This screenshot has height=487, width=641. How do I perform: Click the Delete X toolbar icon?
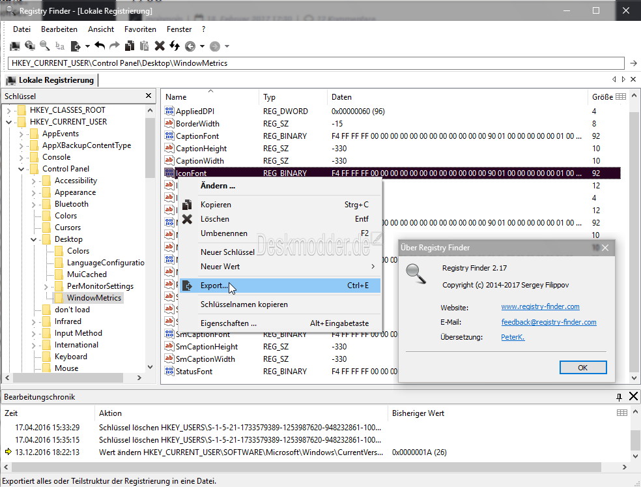pos(160,46)
